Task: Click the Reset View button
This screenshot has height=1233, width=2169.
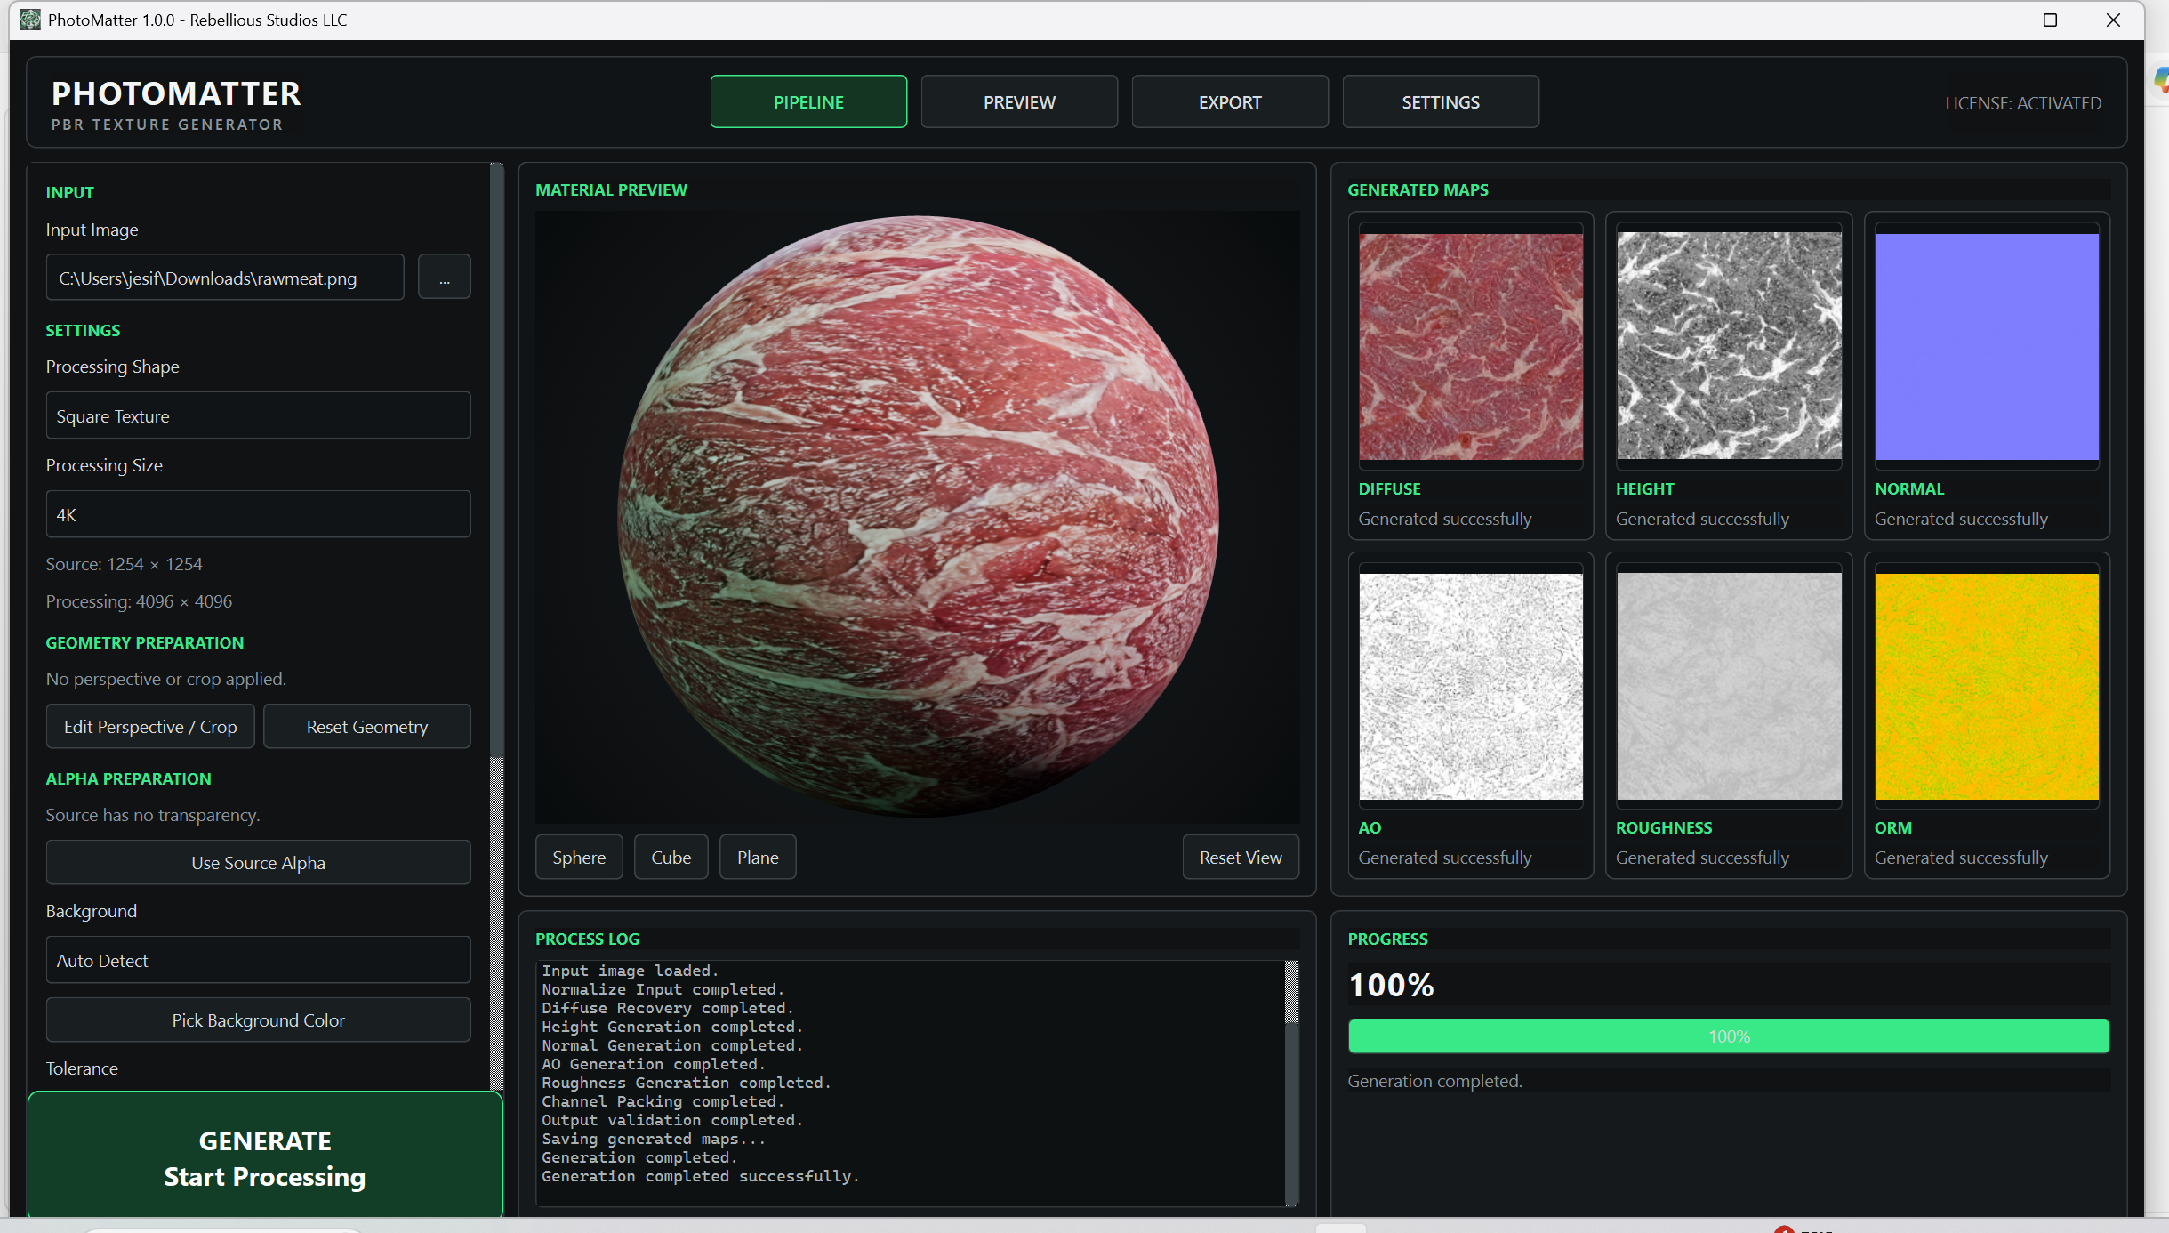Action: [x=1241, y=857]
